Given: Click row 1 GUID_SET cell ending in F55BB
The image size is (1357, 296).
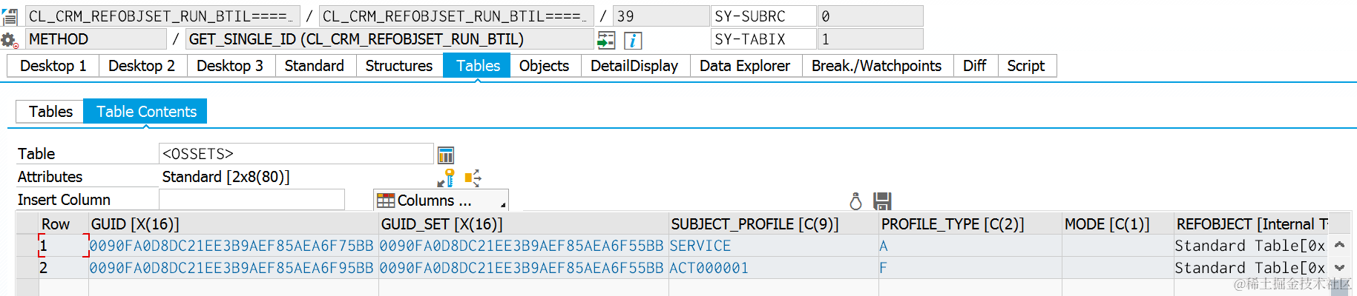Looking at the screenshot, I should click(x=523, y=246).
